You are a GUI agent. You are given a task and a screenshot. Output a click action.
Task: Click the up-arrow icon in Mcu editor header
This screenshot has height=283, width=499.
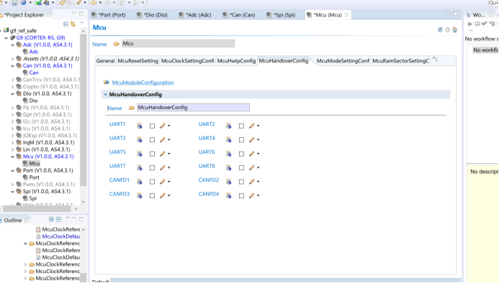447,29
